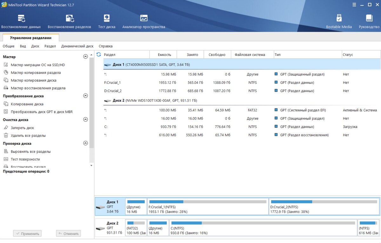This screenshot has height=243, width=381.
Task: Click the sidebar scroll-up arrow
Action: coord(91,54)
